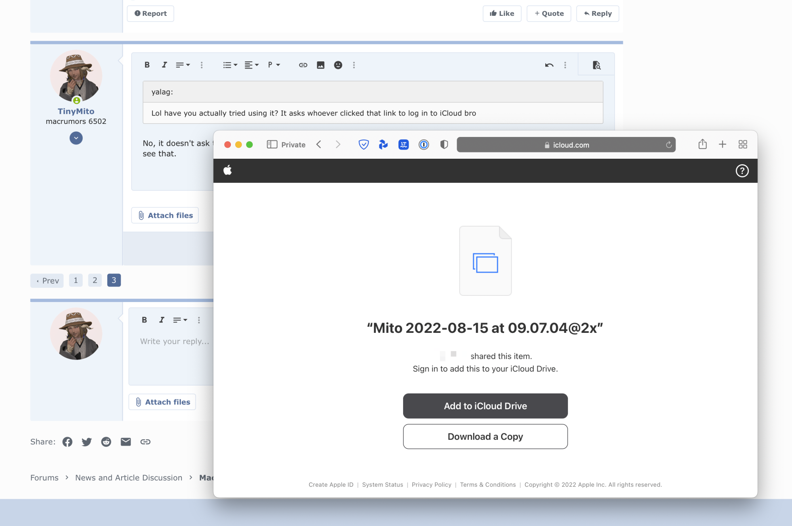
Task: Click the icloud.com address bar
Action: [566, 145]
